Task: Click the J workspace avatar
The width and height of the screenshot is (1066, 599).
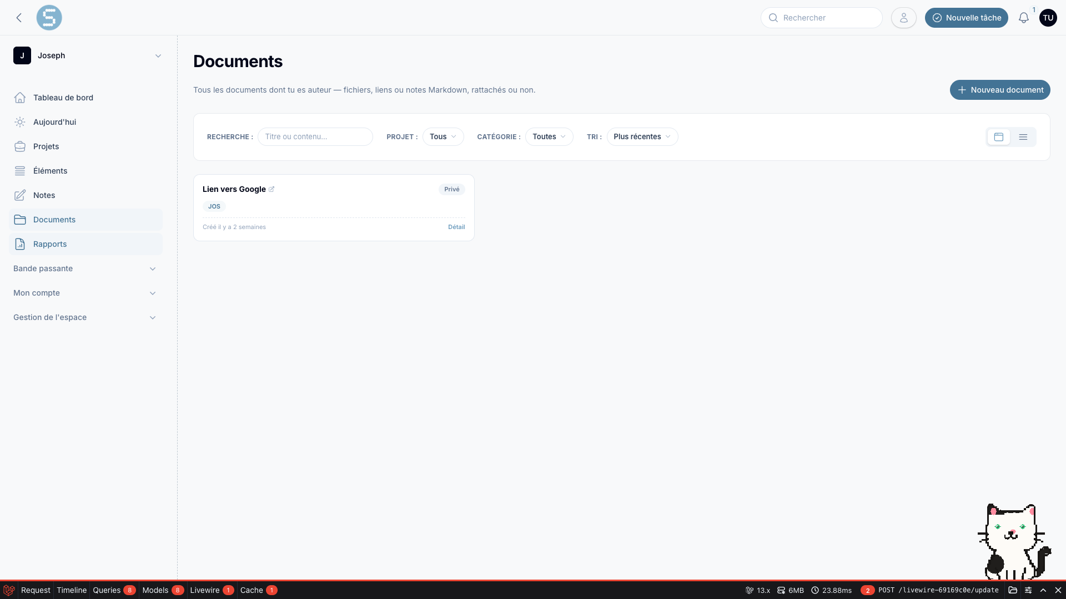Action: 22,55
